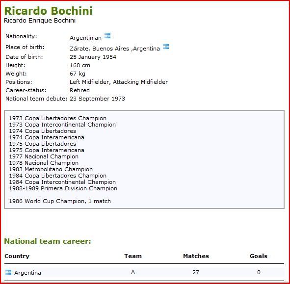Click the 1986 World Cup Champion line

60,201
